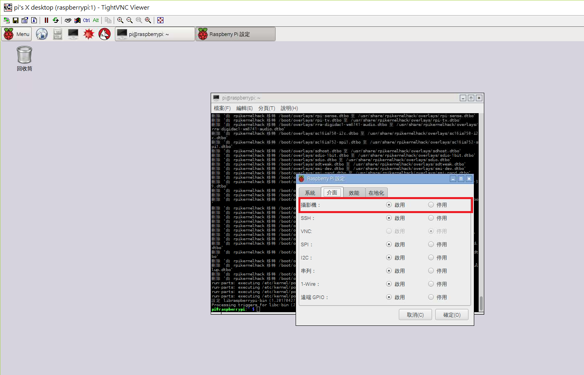Send Ctrl+Esc using the Windows flag icon
Image resolution: width=584 pixels, height=375 pixels.
click(x=77, y=20)
